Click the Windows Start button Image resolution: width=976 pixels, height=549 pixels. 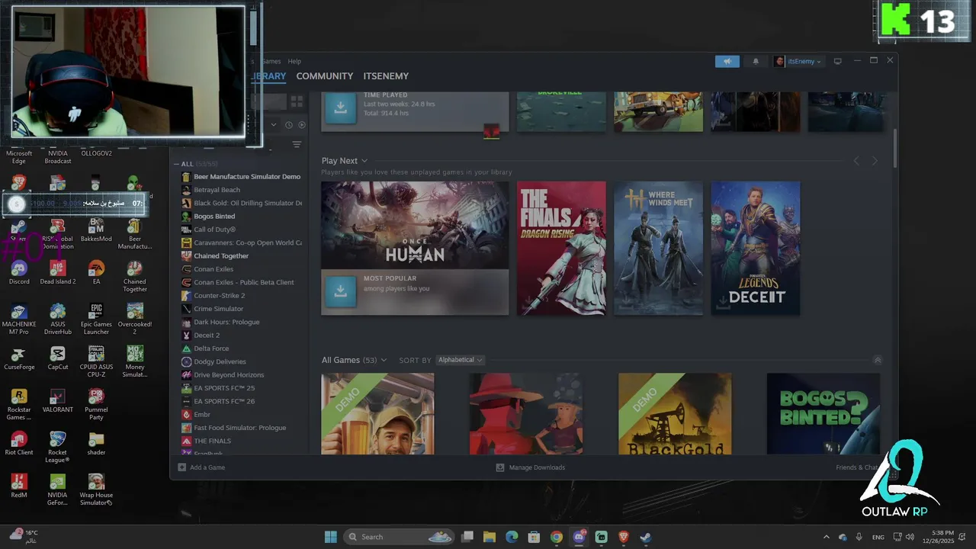point(330,537)
